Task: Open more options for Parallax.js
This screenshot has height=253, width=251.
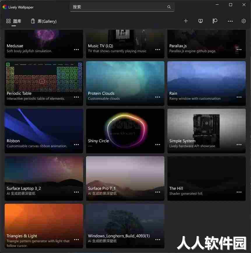Action: (239, 50)
